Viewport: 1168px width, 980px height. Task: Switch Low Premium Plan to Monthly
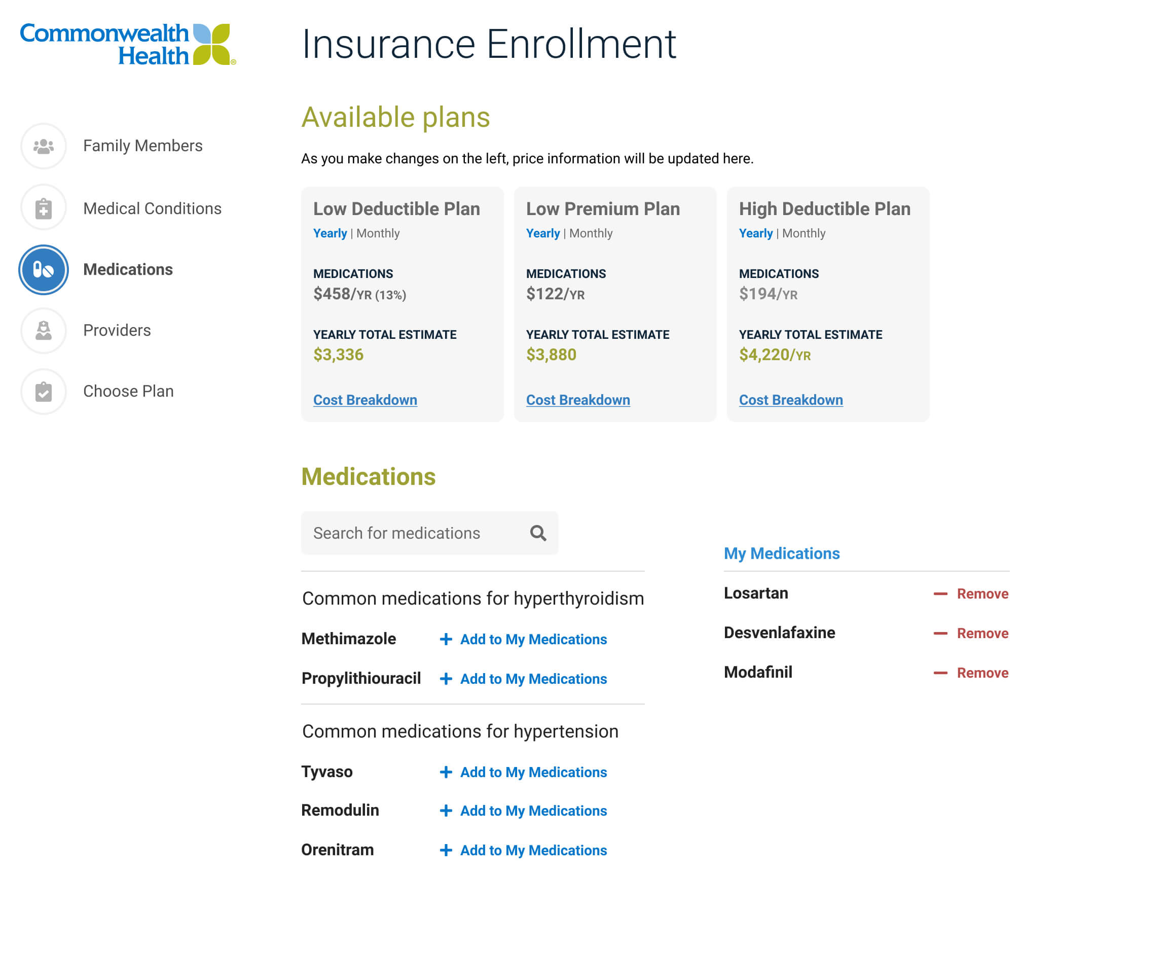tap(591, 233)
